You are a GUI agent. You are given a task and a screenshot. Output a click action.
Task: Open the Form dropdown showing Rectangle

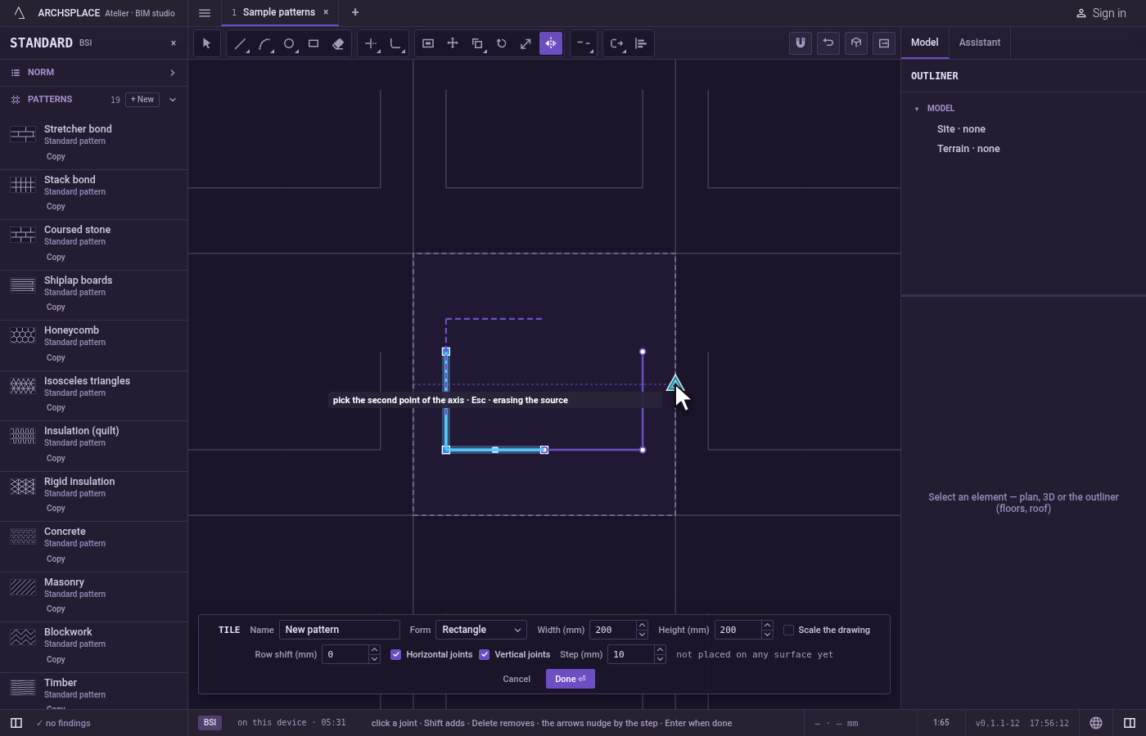click(x=481, y=630)
